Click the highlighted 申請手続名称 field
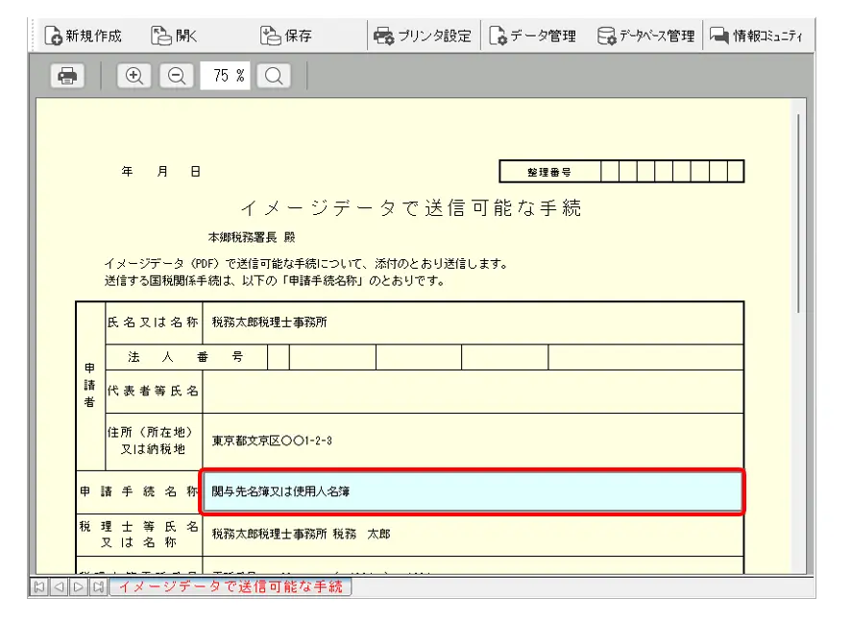This screenshot has height=621, width=851. 472,491
